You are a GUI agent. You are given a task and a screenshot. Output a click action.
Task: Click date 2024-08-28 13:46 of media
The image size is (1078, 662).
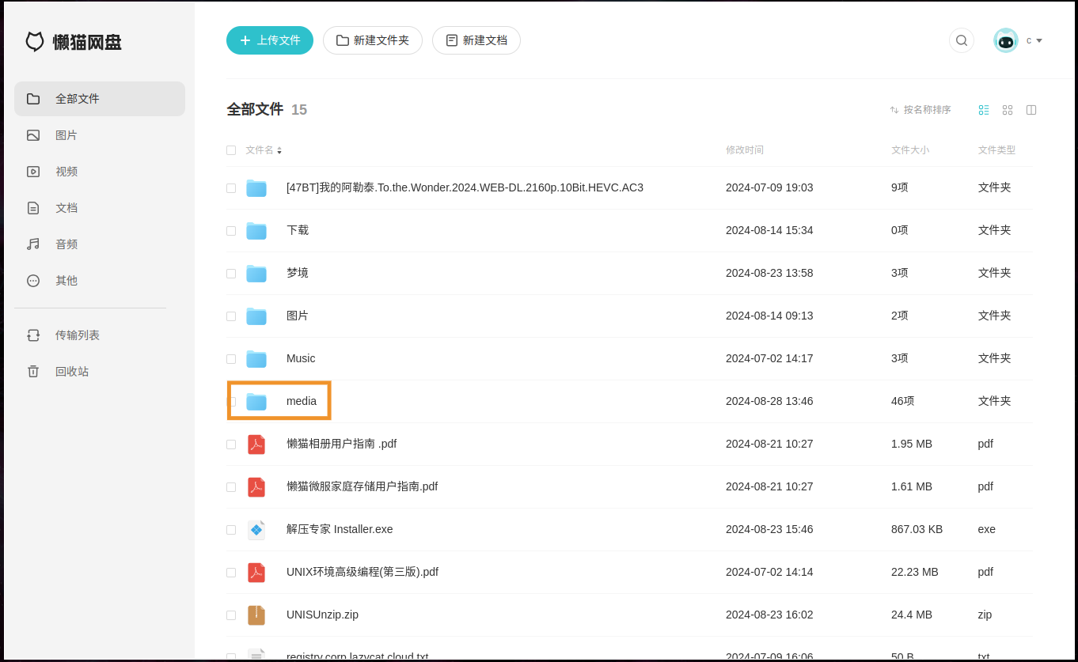769,401
